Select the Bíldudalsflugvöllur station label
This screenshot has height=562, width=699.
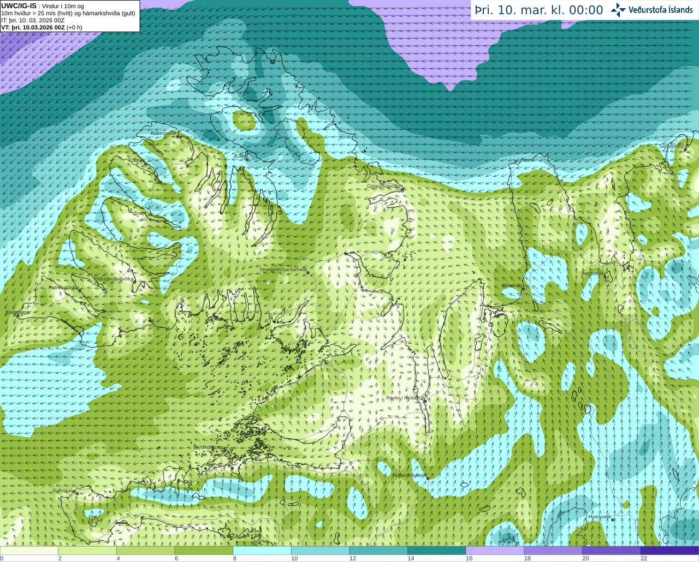point(114,278)
